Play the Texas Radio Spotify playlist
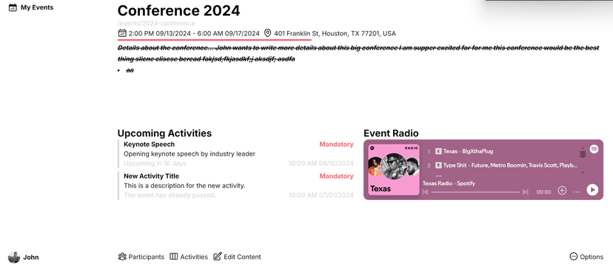613x270 pixels. (592, 190)
